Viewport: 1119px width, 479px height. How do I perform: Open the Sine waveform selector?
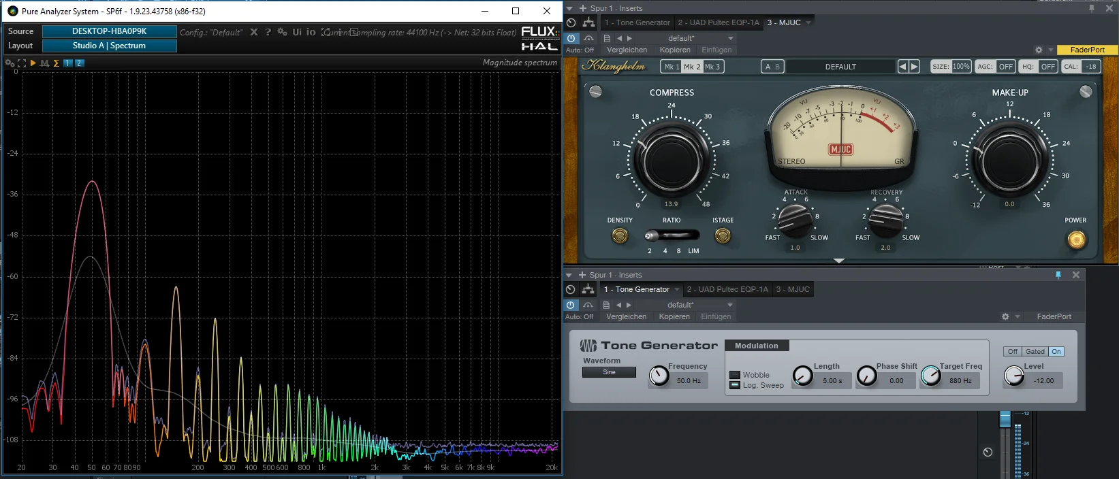click(609, 372)
